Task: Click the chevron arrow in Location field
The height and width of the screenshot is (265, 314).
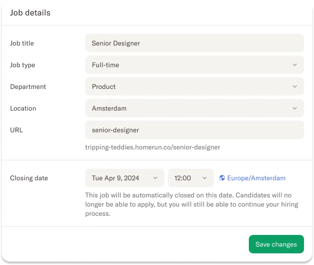Action: [x=295, y=109]
